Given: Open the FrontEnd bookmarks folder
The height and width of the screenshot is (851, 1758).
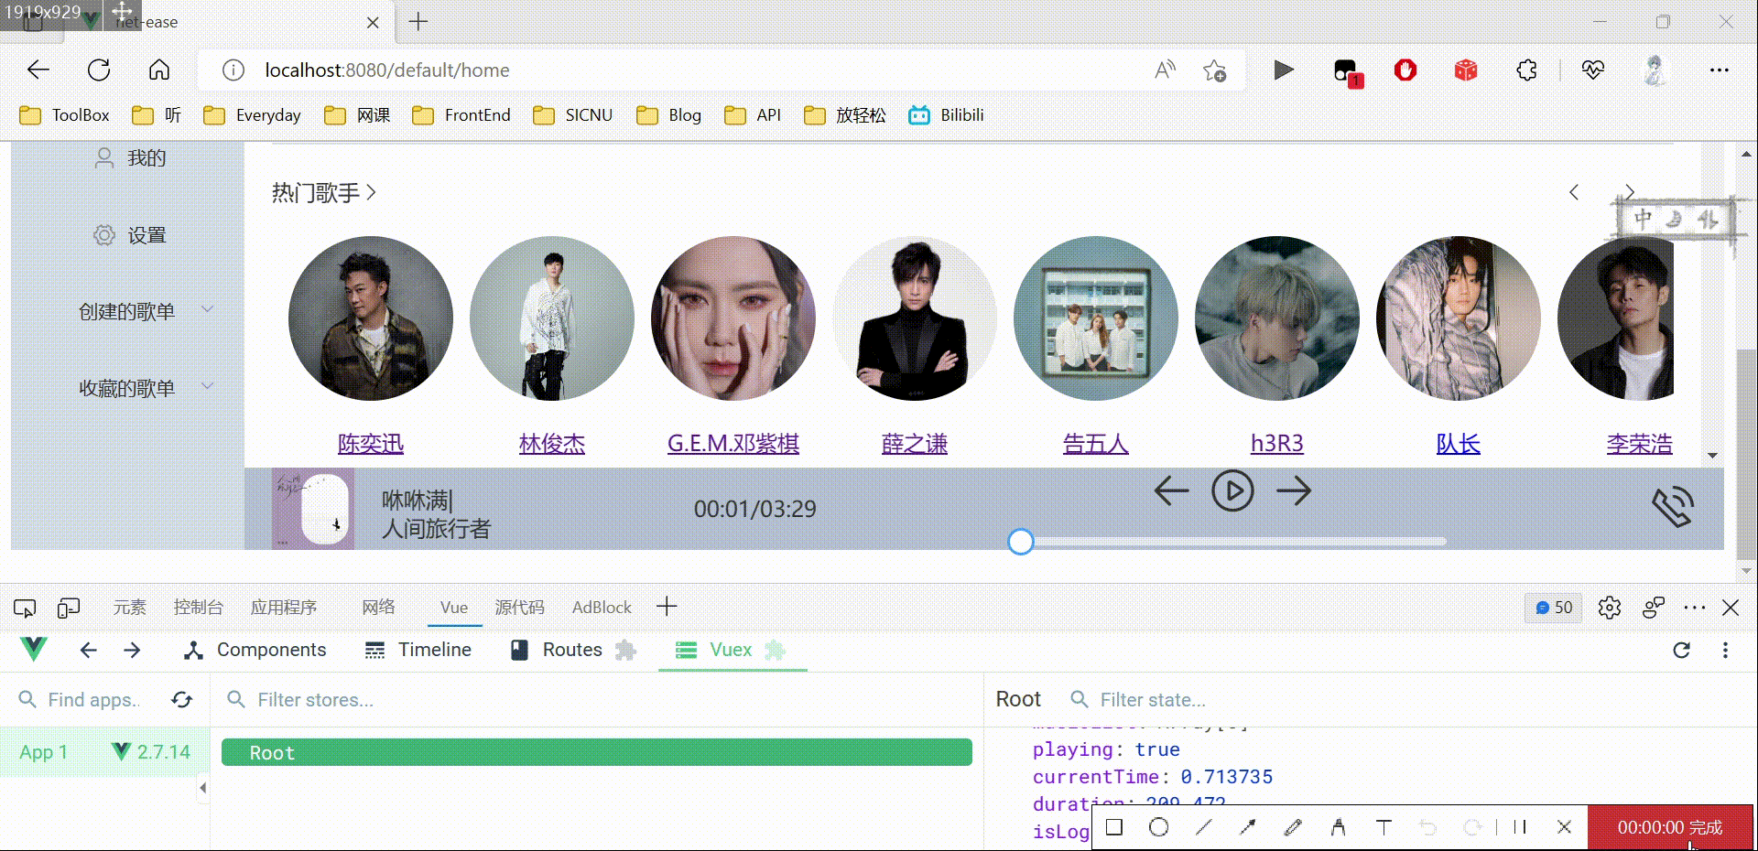Looking at the screenshot, I should point(461,115).
